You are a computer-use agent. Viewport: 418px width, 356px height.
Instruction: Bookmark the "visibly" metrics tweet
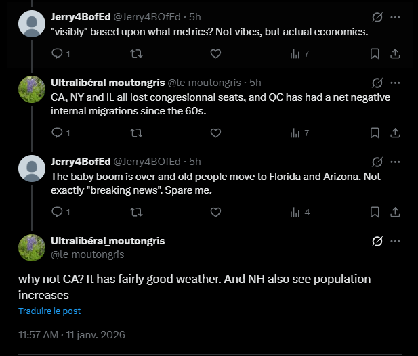click(x=374, y=53)
